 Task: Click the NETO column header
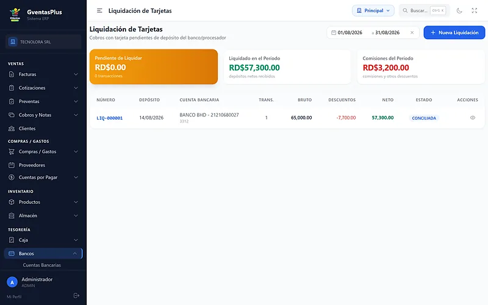tap(388, 100)
